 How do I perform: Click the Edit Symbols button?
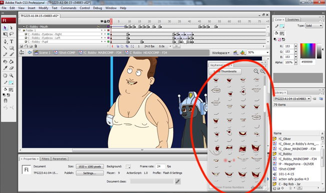[x=242, y=53]
